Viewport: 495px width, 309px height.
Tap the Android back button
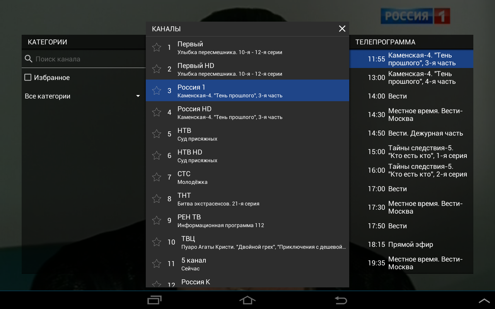point(341,300)
